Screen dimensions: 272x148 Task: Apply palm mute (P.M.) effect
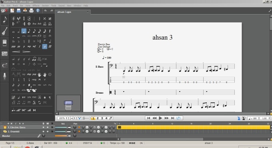44,59
